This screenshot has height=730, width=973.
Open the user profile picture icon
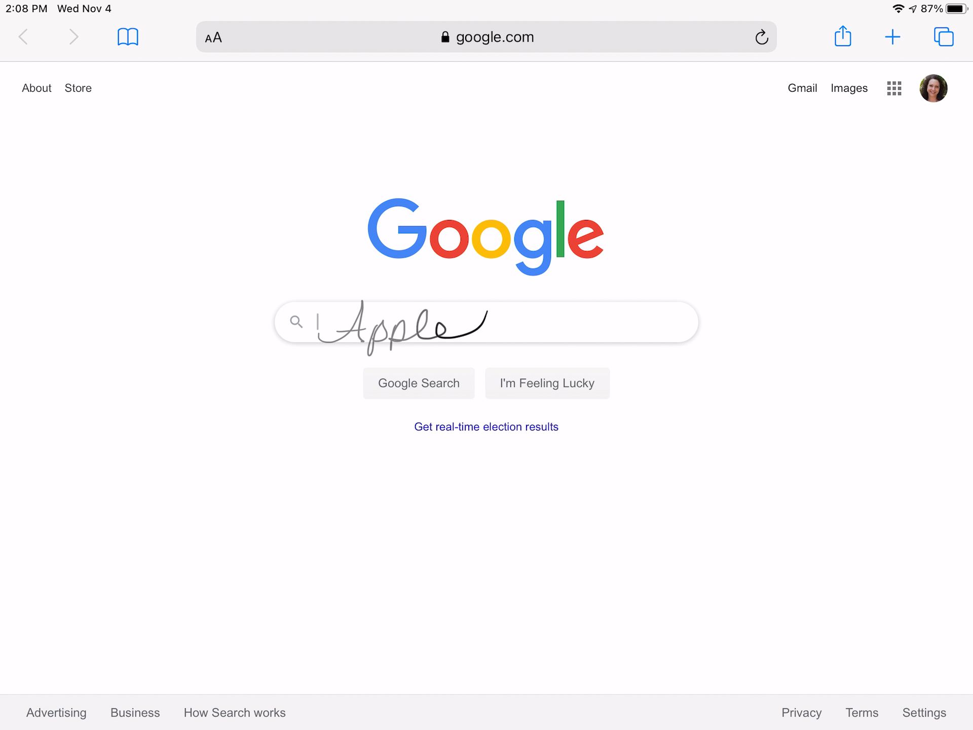point(933,87)
